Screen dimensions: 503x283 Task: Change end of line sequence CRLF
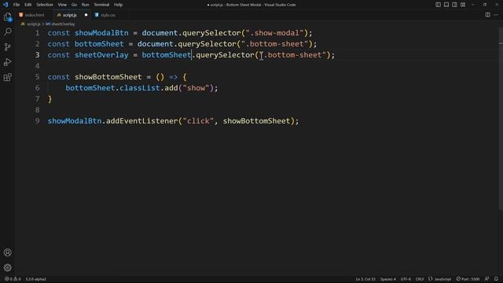[420, 279]
